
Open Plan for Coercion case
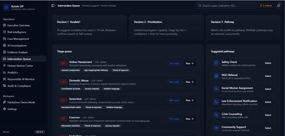(190, 119)
